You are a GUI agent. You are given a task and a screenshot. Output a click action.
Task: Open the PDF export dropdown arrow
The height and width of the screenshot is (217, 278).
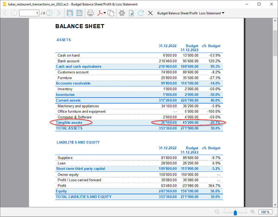(x=105, y=13)
